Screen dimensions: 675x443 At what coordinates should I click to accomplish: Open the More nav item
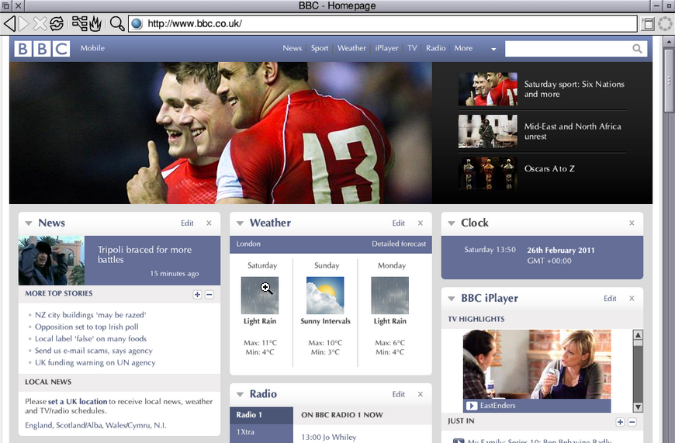tap(463, 48)
